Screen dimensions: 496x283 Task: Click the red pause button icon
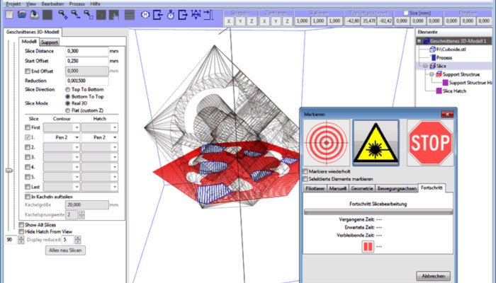point(368,246)
